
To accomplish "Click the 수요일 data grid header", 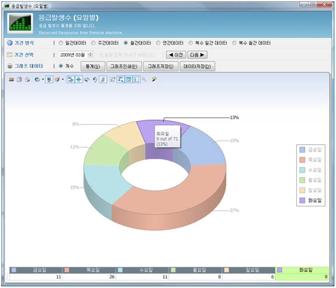I will click(x=142, y=270).
